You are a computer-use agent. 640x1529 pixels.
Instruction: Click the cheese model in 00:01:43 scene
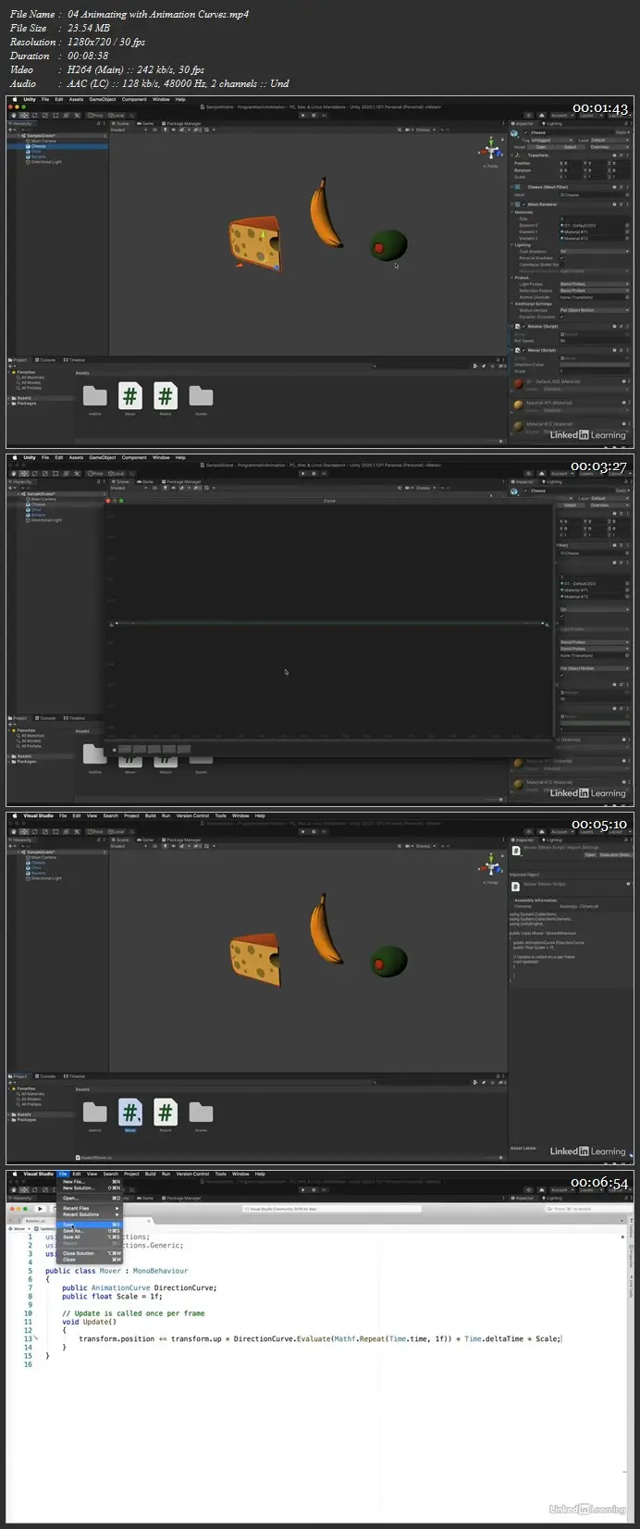254,245
